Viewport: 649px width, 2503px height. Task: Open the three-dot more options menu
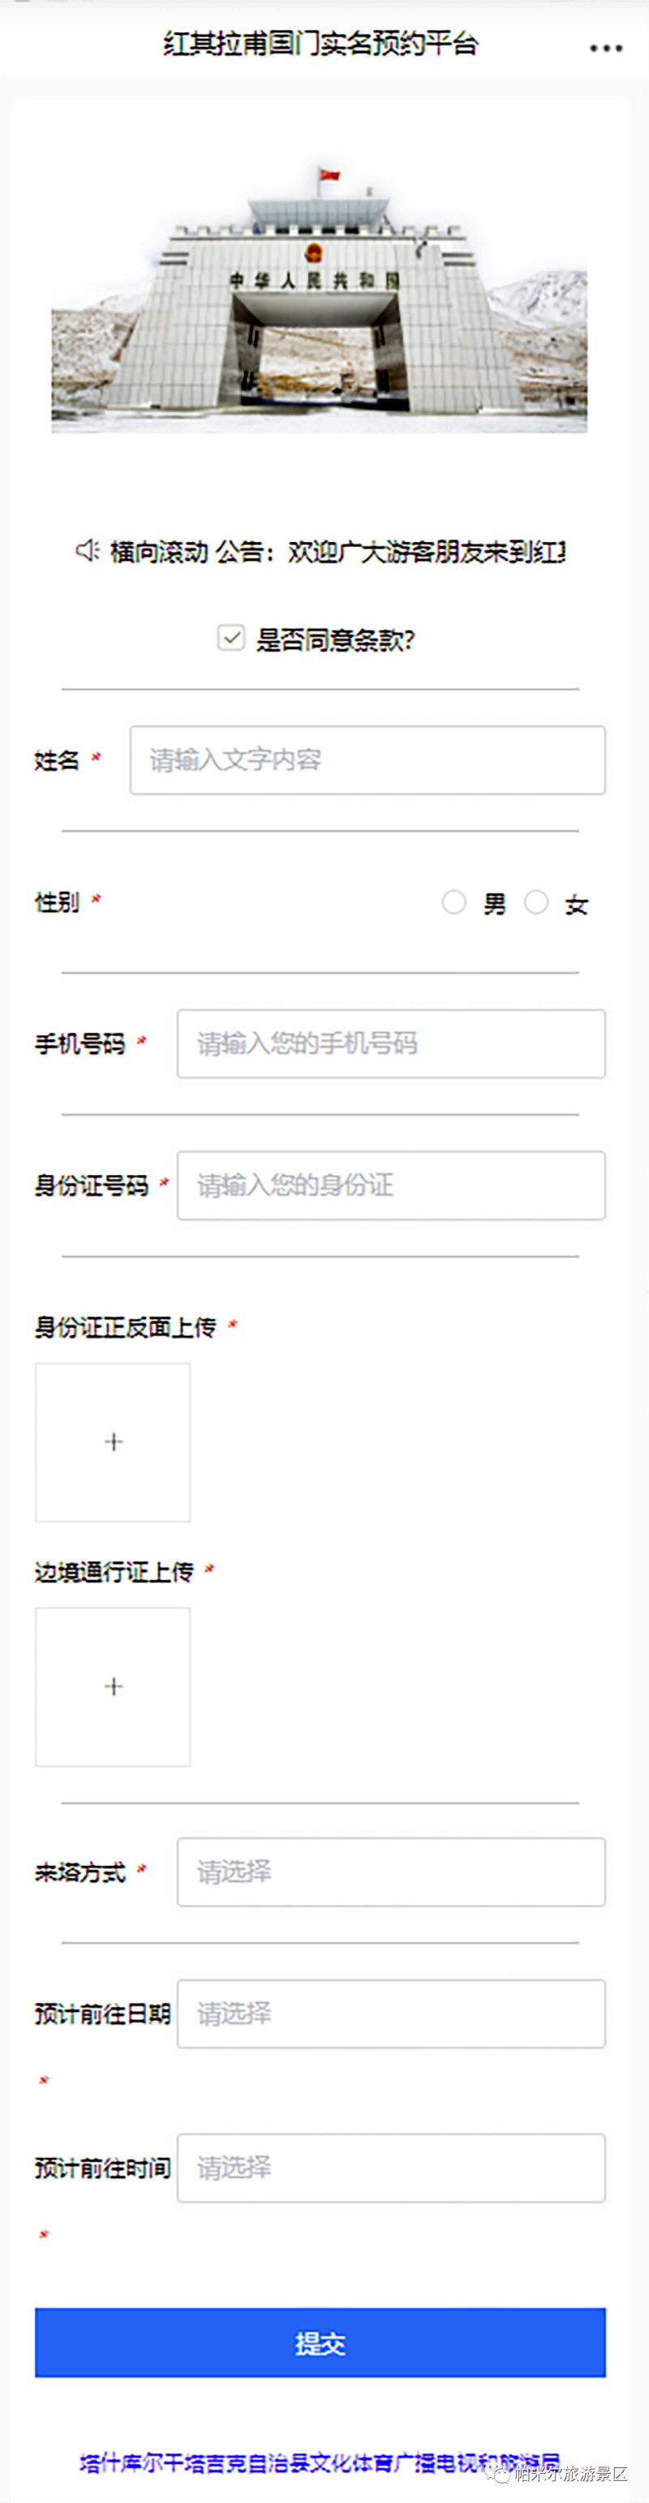pyautogui.click(x=605, y=48)
